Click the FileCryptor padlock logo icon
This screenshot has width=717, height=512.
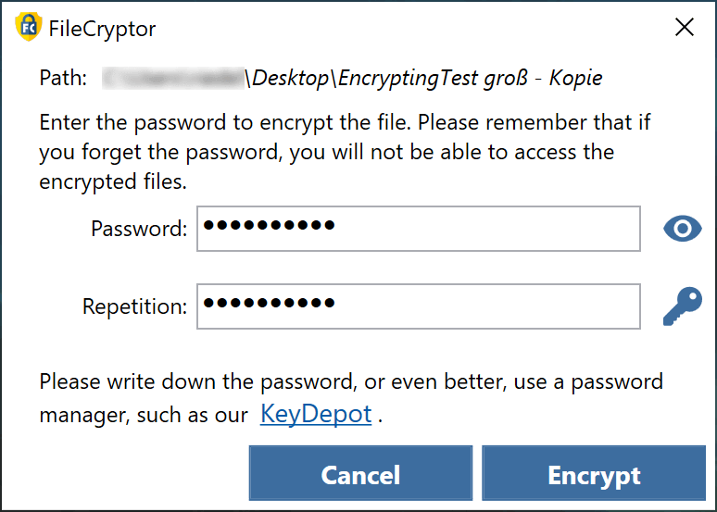pos(30,27)
